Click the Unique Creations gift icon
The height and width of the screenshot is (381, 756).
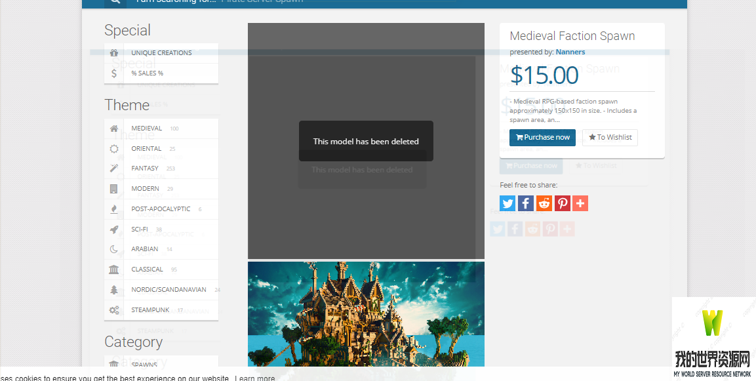coord(114,52)
